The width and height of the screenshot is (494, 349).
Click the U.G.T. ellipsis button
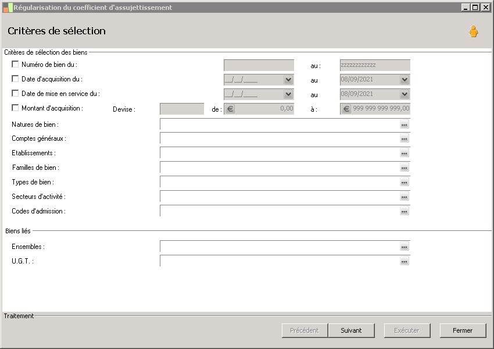(404, 262)
